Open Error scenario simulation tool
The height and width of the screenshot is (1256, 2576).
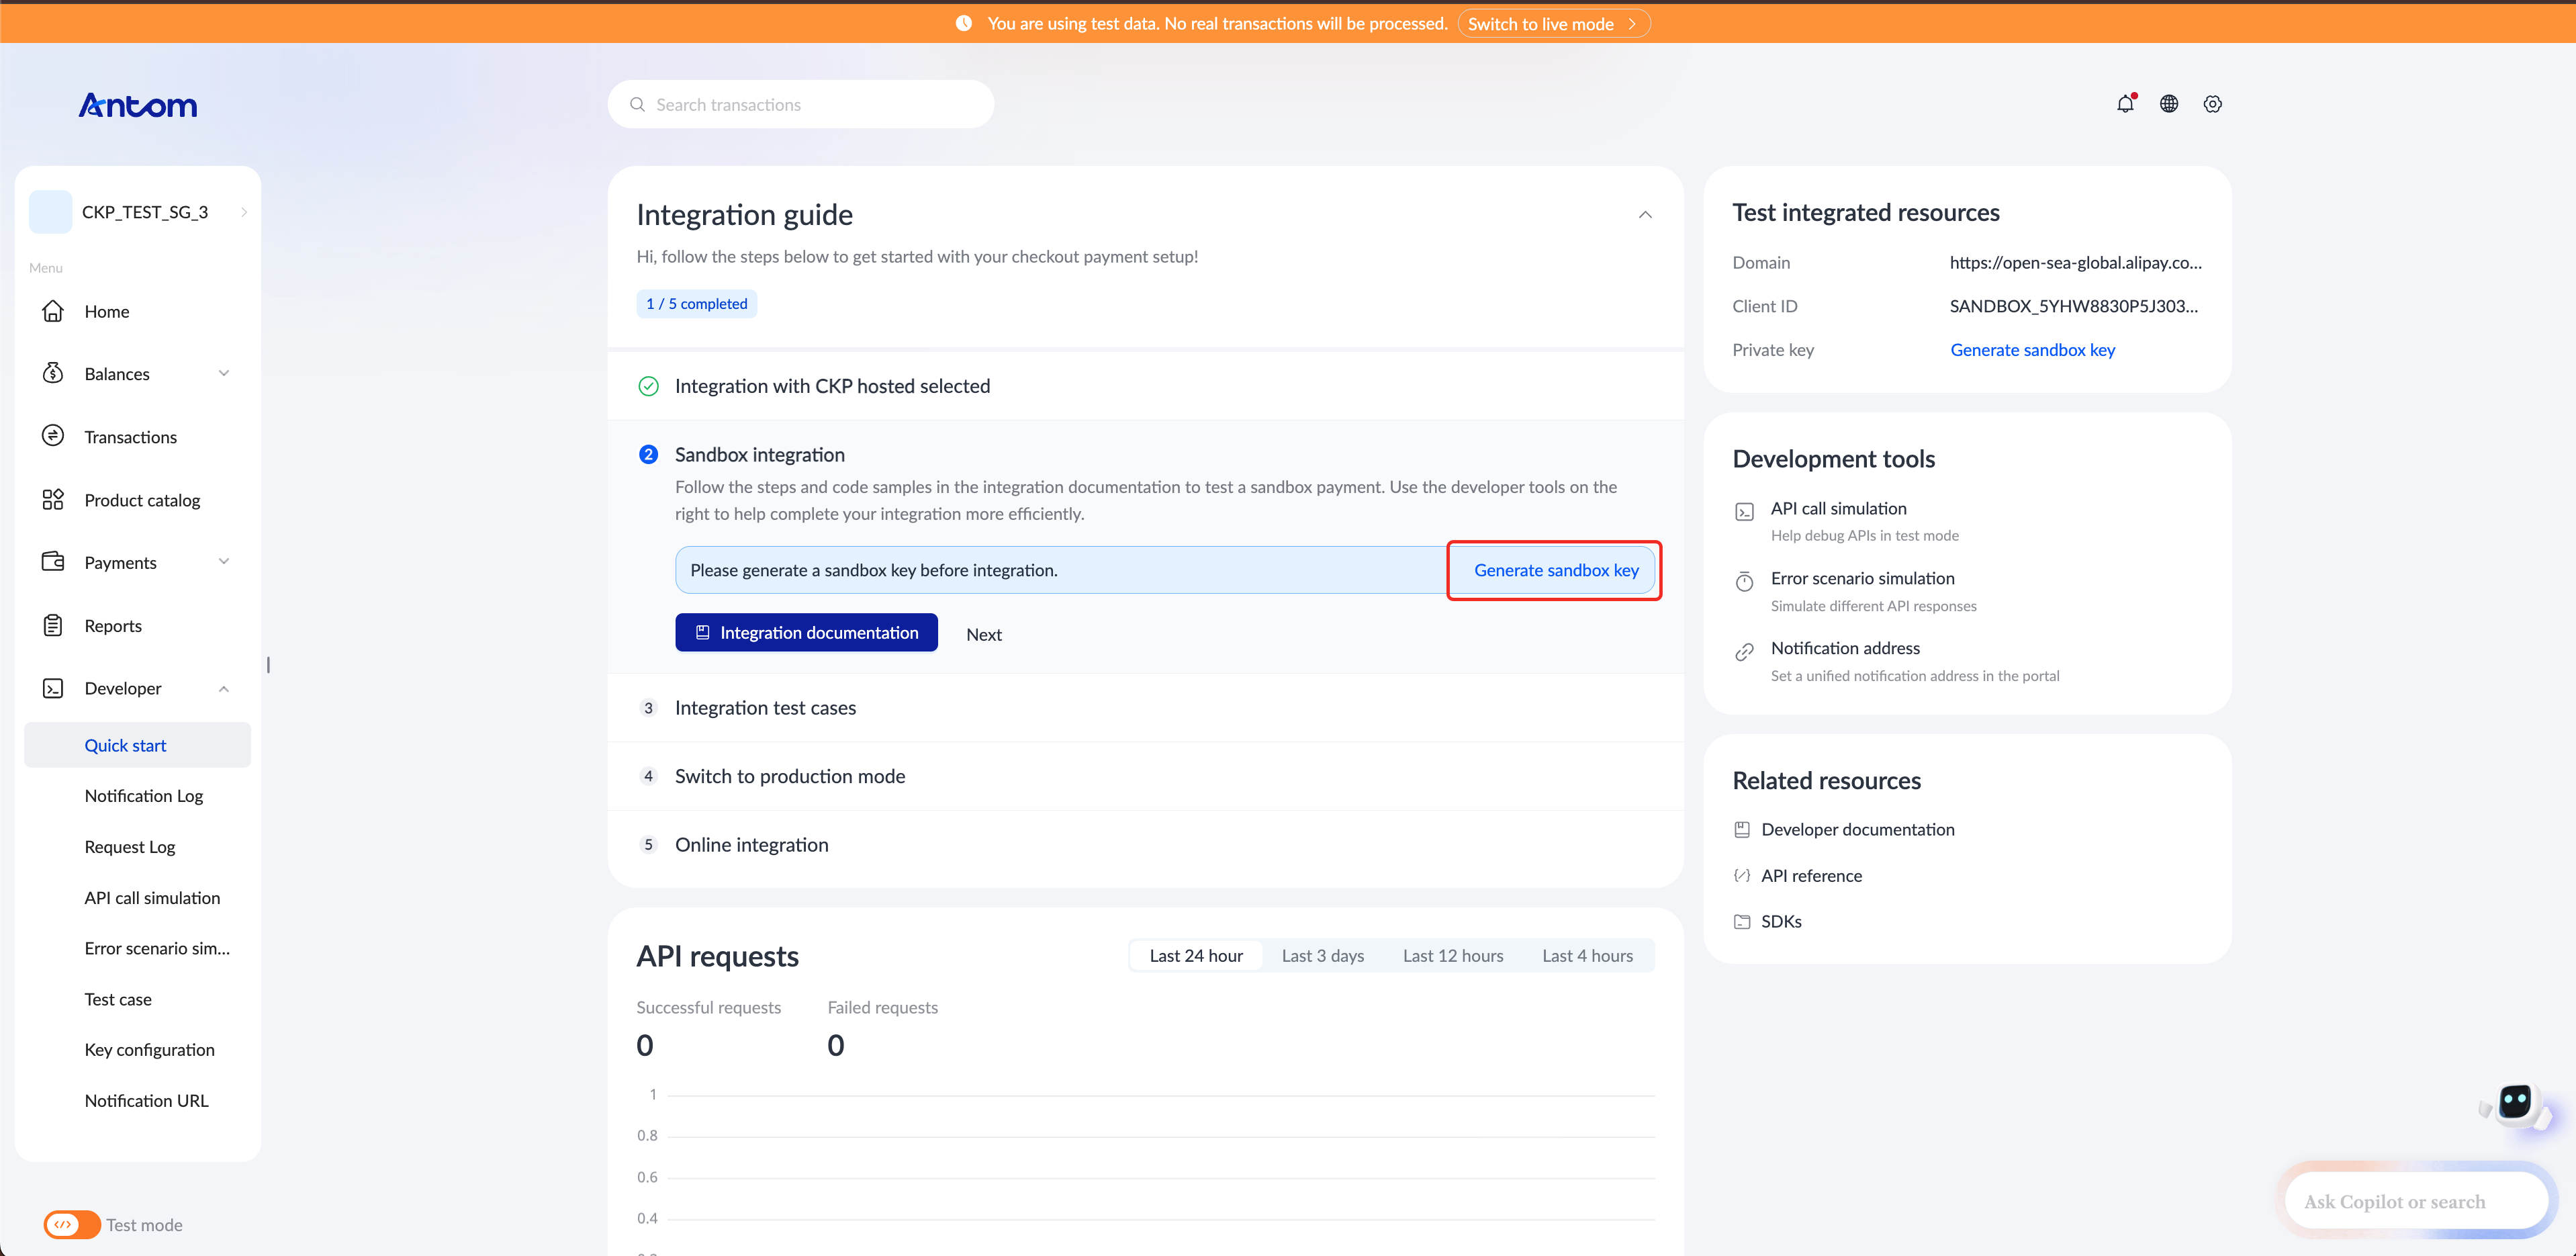(x=1862, y=578)
